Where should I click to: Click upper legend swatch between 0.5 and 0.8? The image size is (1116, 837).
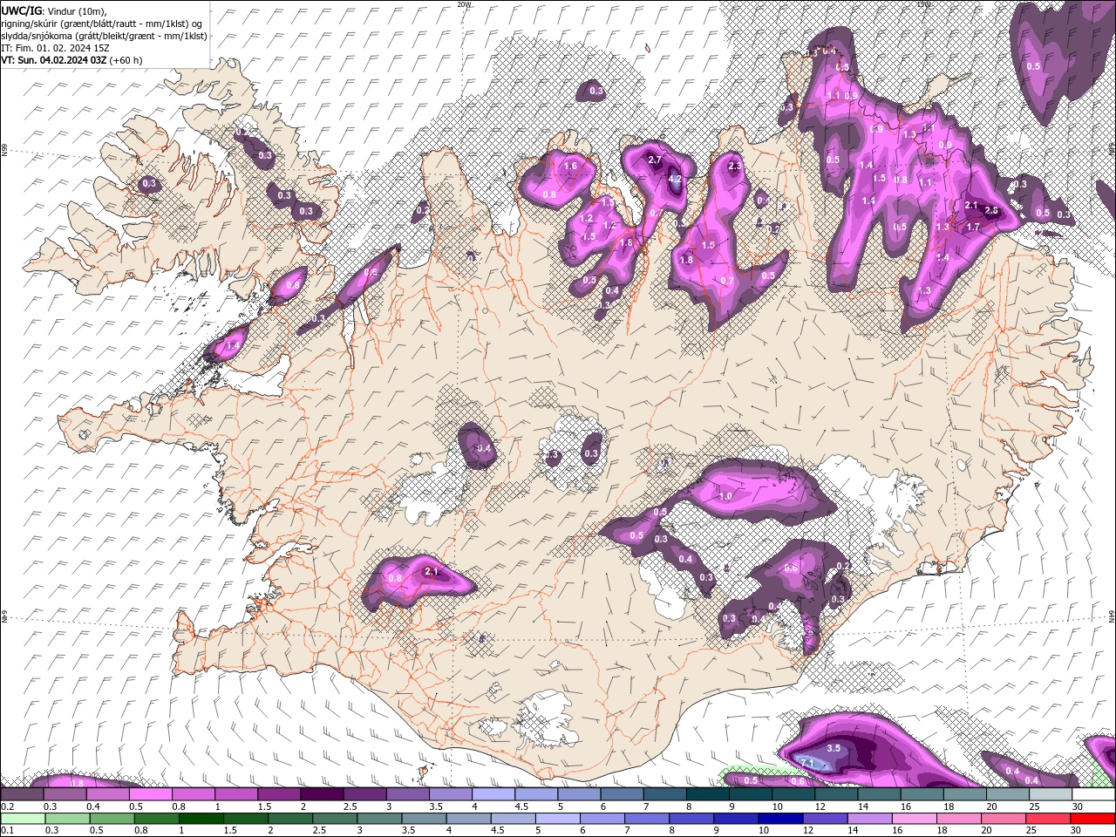[x=150, y=794]
